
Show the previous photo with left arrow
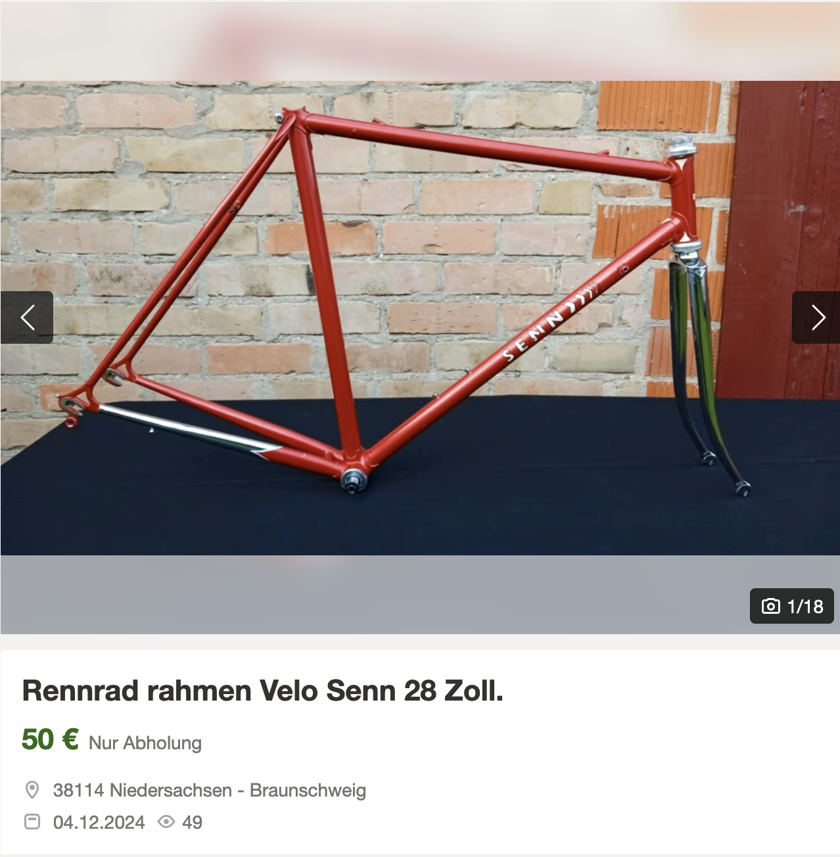(27, 317)
